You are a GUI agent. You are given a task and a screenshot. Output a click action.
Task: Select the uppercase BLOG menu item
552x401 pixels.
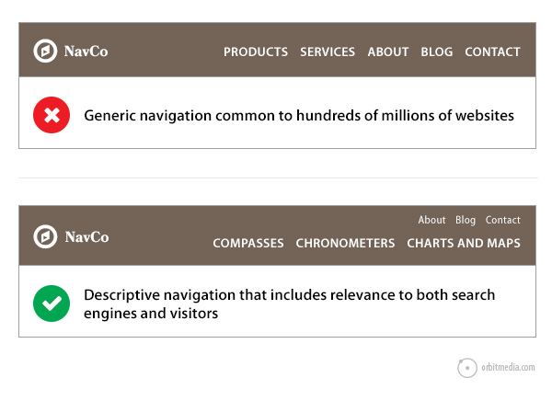pos(437,52)
